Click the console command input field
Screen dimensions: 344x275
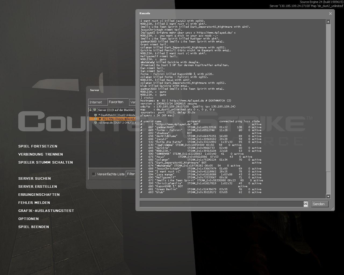coord(222,204)
